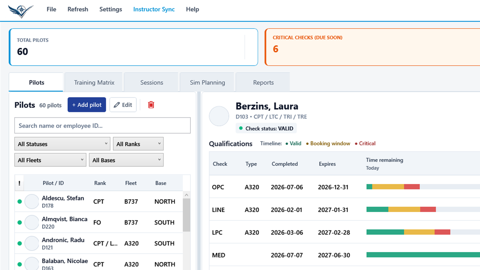Select pilot Balaban, Nicolae row

[x=99, y=262]
